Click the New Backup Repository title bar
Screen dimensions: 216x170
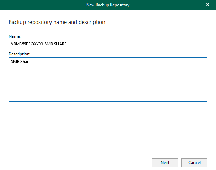pos(52,5)
